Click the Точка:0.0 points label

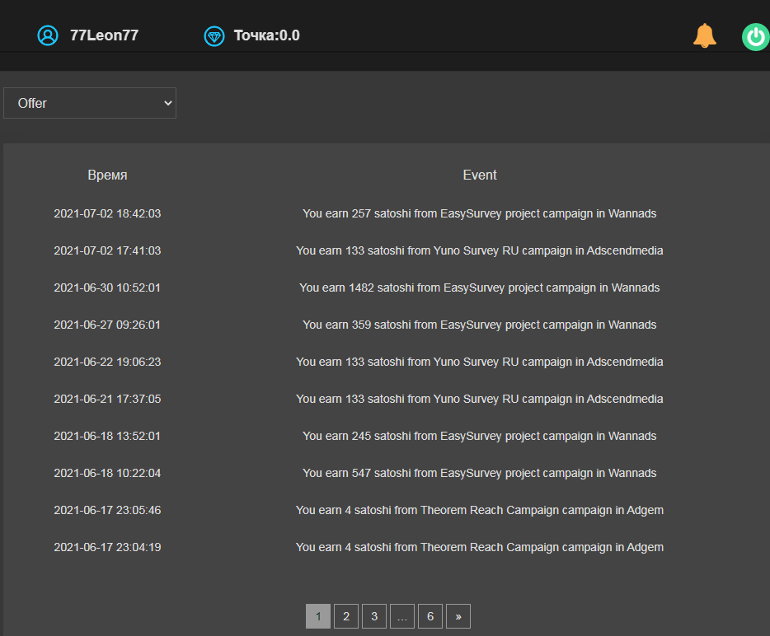(266, 35)
